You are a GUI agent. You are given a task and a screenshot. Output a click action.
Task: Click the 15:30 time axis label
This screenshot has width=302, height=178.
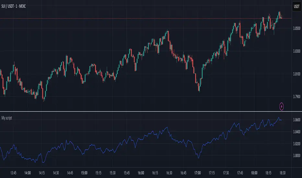point(112,173)
